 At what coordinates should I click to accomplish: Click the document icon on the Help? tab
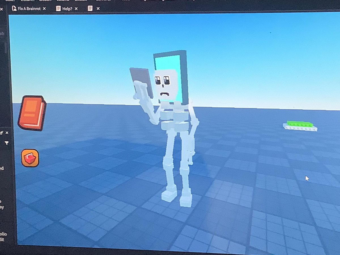point(58,9)
